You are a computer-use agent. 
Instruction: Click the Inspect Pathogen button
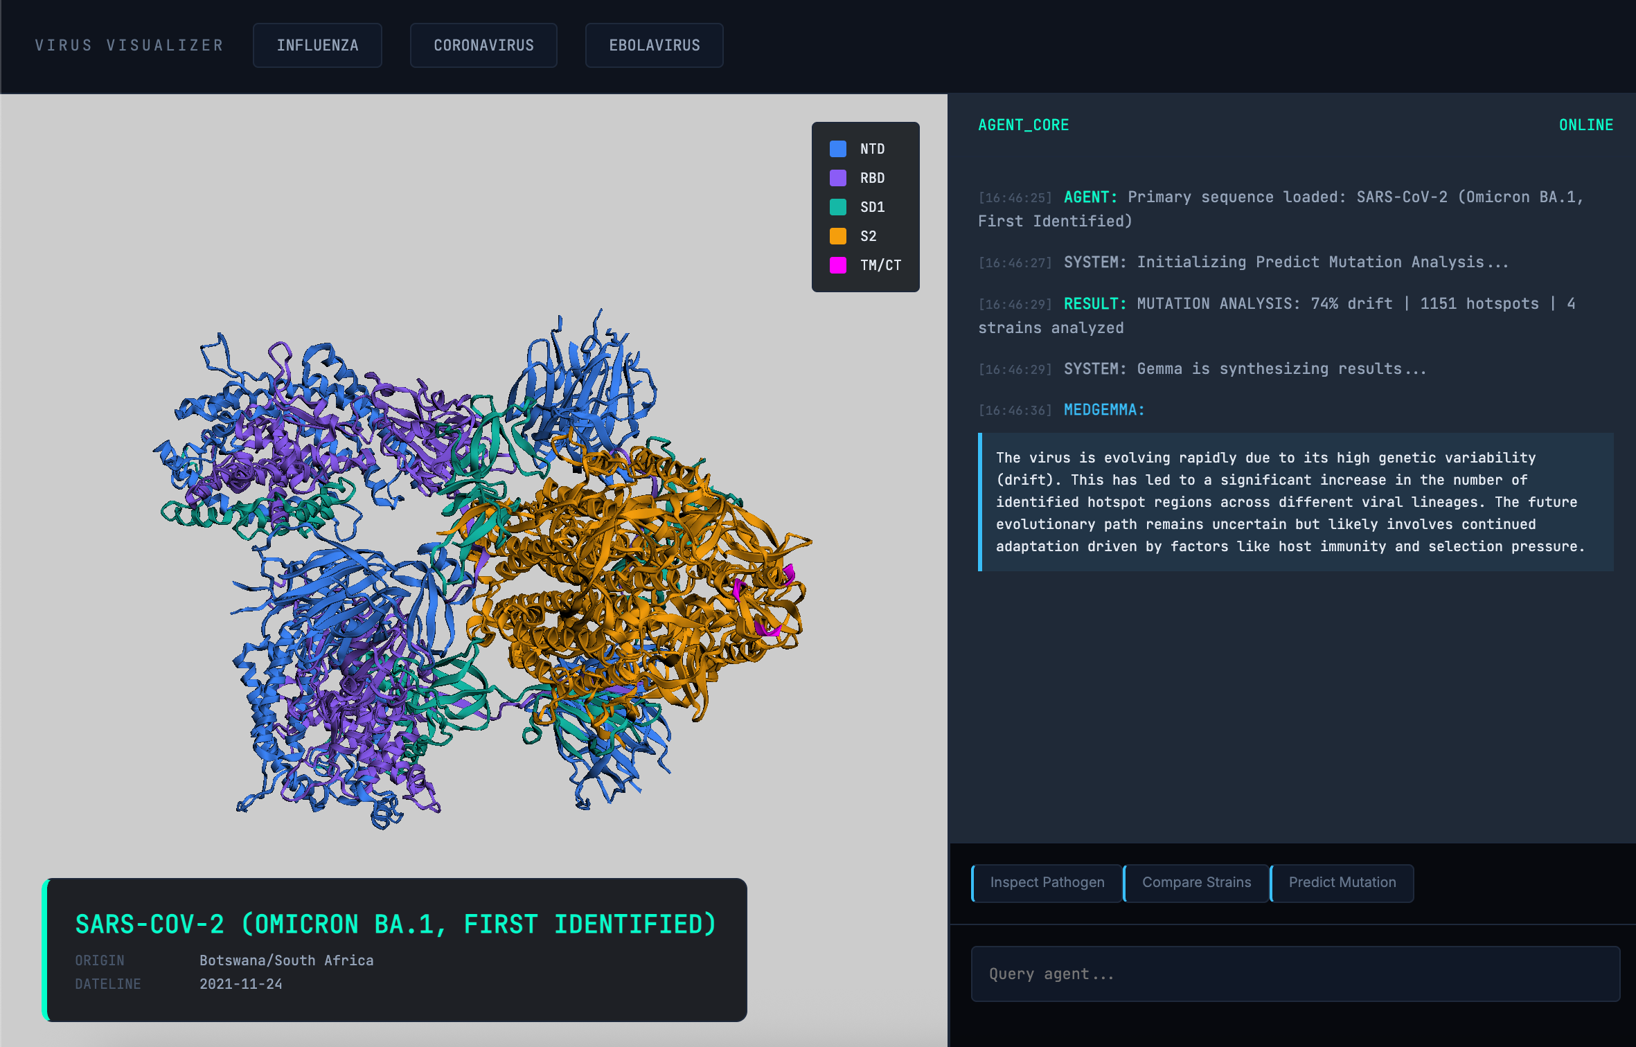coord(1047,883)
